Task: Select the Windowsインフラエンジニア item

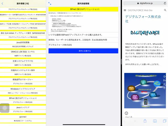Action: click(x=23, y=89)
